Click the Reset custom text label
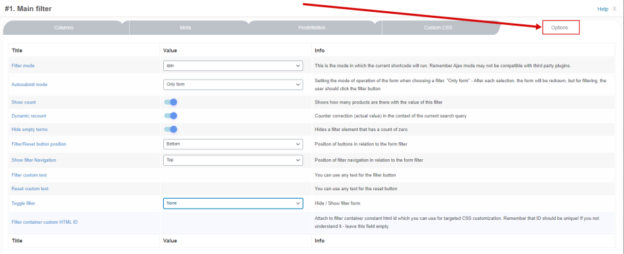Screen dimensions: 624x254 (x=30, y=189)
